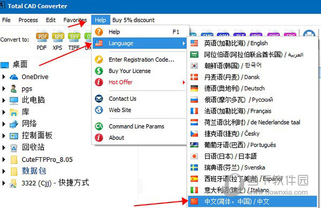The width and height of the screenshot is (321, 208).
Task: Open the Edit menu
Action: point(50,20)
